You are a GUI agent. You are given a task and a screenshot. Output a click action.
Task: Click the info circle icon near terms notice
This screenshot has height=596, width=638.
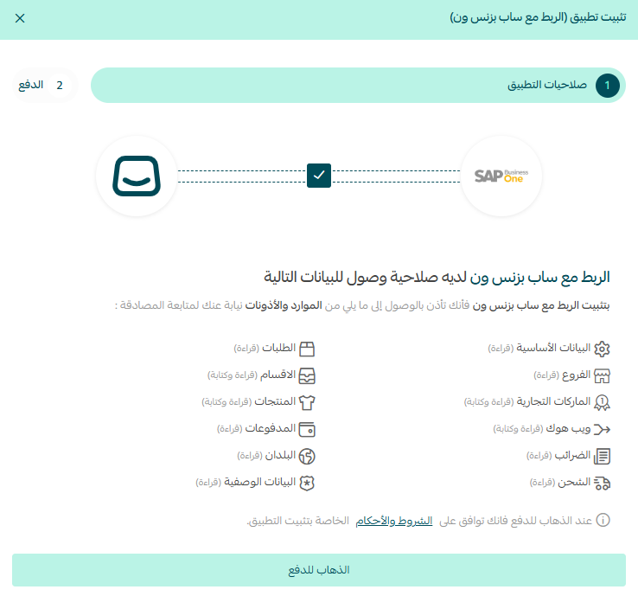pyautogui.click(x=603, y=520)
